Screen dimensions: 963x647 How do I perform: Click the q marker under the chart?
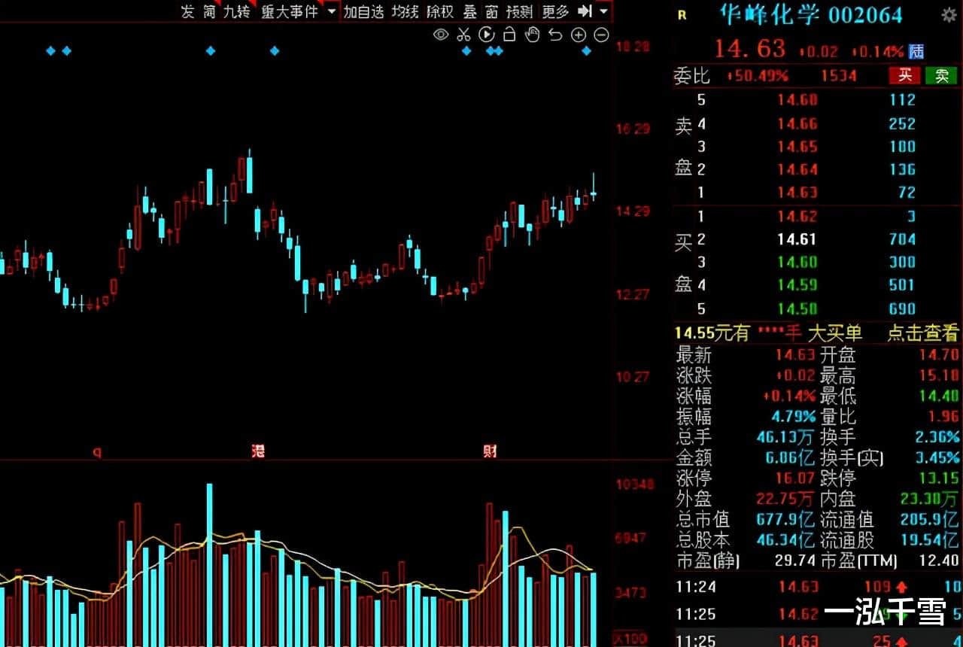(96, 452)
